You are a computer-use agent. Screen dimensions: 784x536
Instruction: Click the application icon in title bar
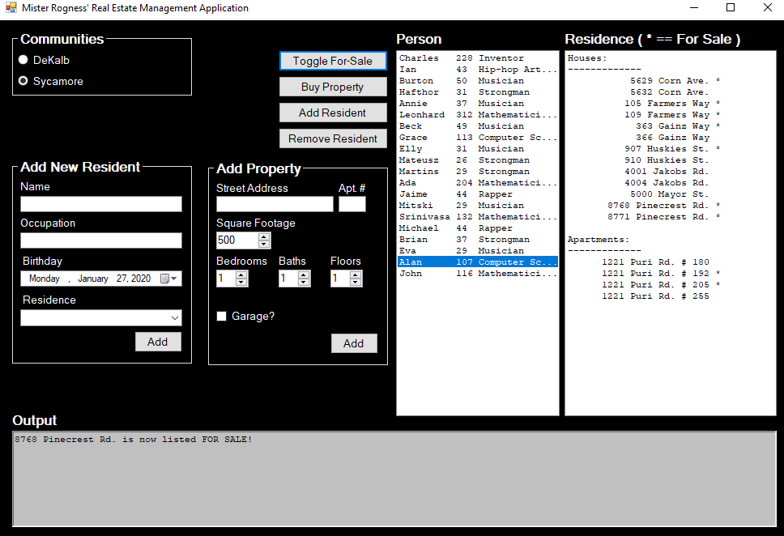[11, 8]
